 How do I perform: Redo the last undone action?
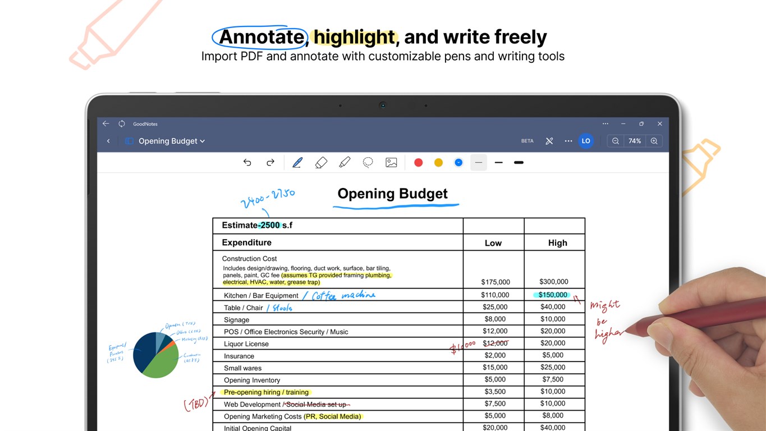(x=270, y=163)
